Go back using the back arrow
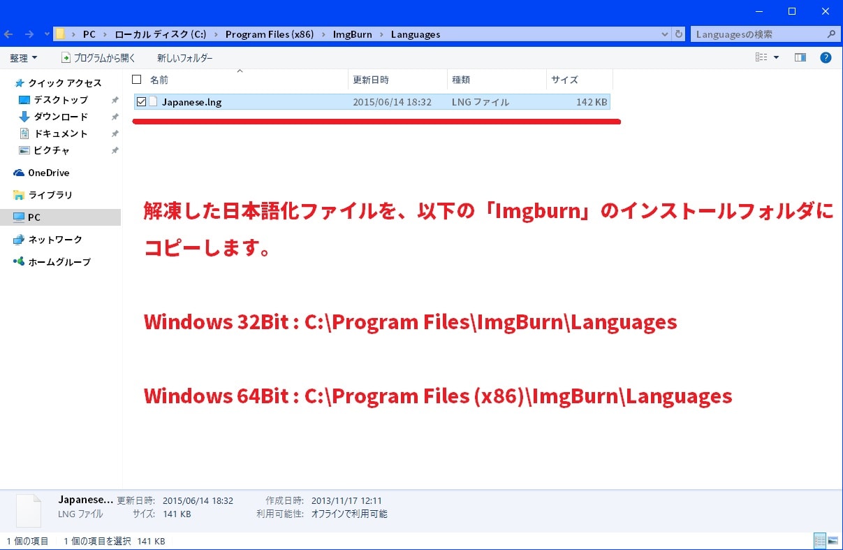 click(x=9, y=34)
